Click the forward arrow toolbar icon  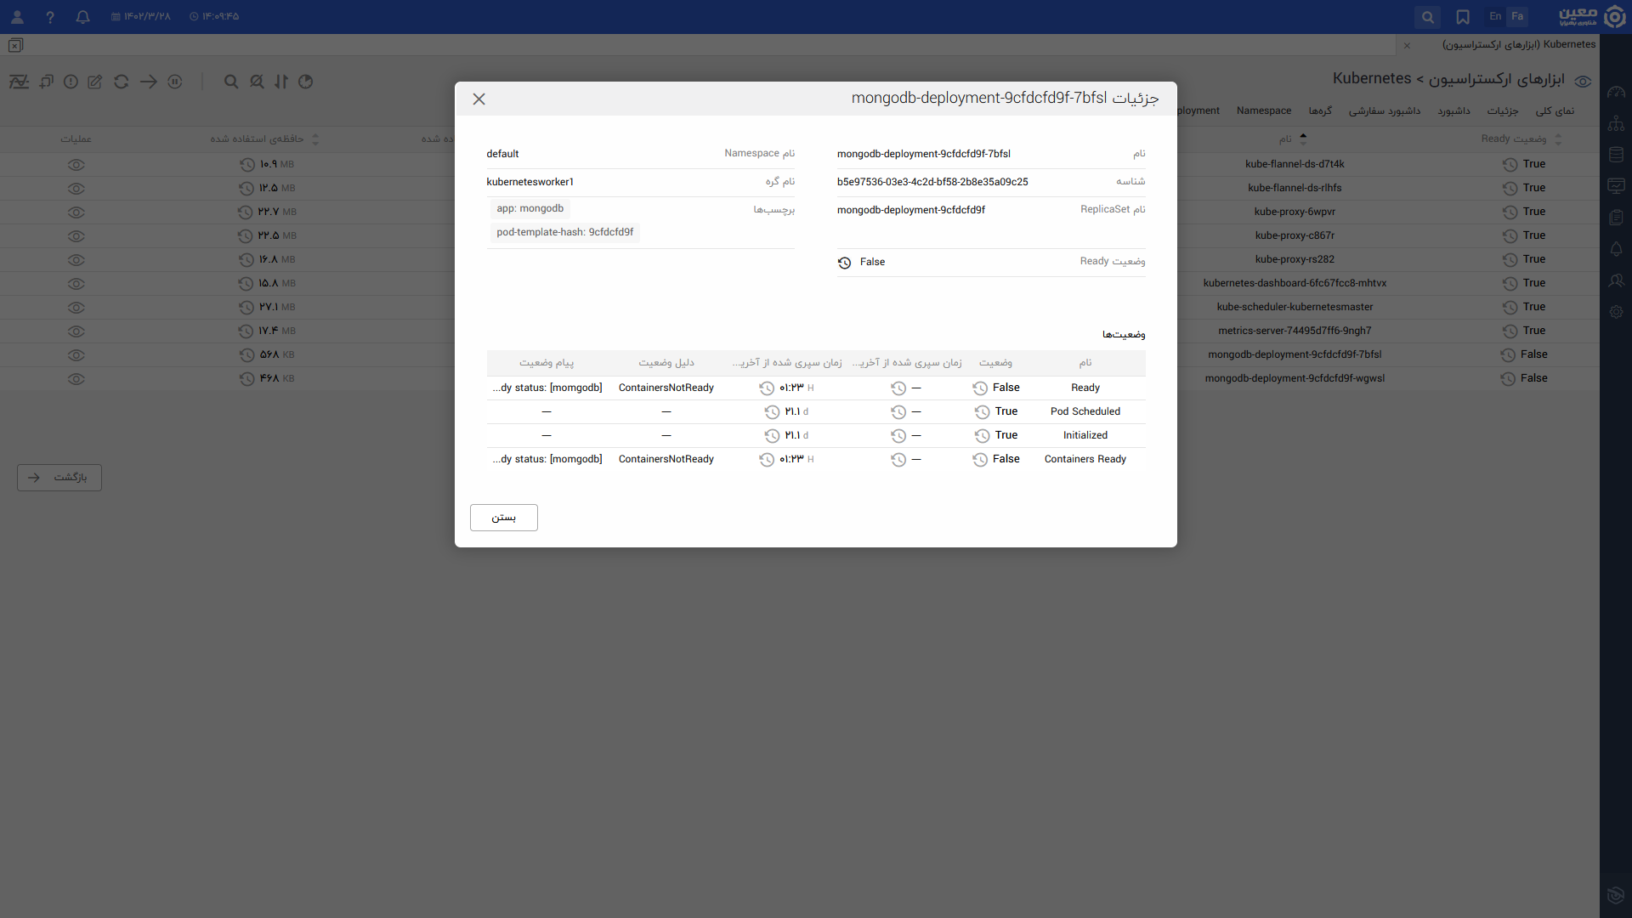coord(149,82)
